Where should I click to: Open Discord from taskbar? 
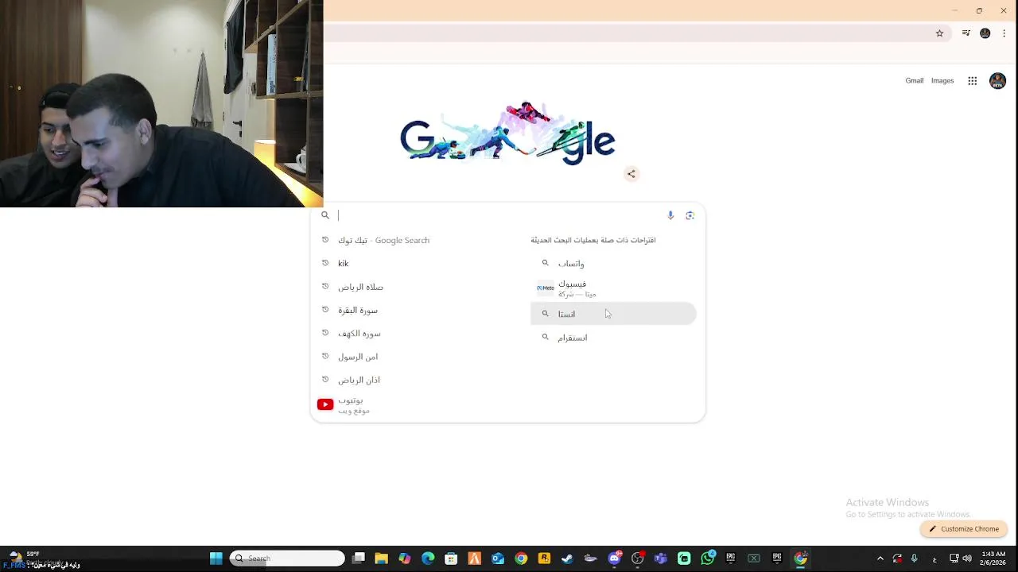coord(614,558)
